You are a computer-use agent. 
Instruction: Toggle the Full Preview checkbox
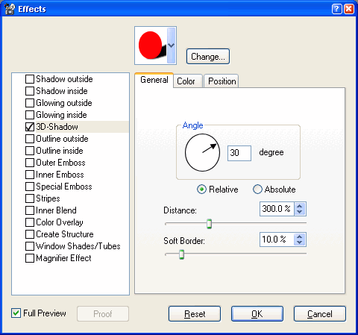click(16, 313)
